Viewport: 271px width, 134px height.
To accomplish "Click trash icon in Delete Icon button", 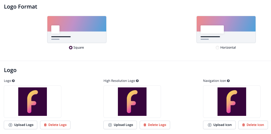I will [244, 125].
